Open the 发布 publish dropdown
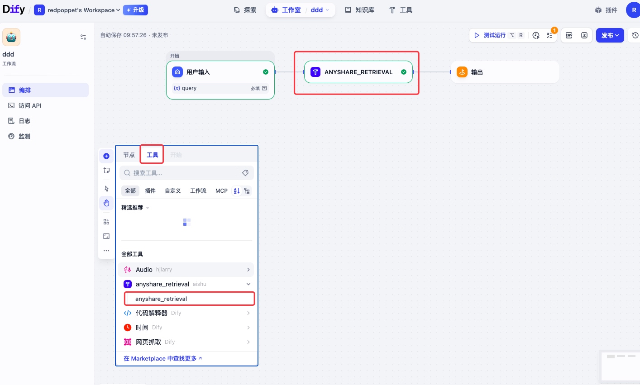 pyautogui.click(x=610, y=35)
